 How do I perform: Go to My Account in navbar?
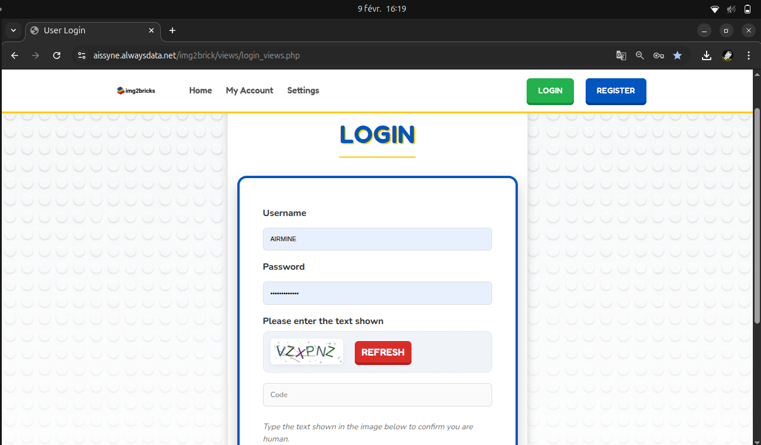click(x=250, y=91)
